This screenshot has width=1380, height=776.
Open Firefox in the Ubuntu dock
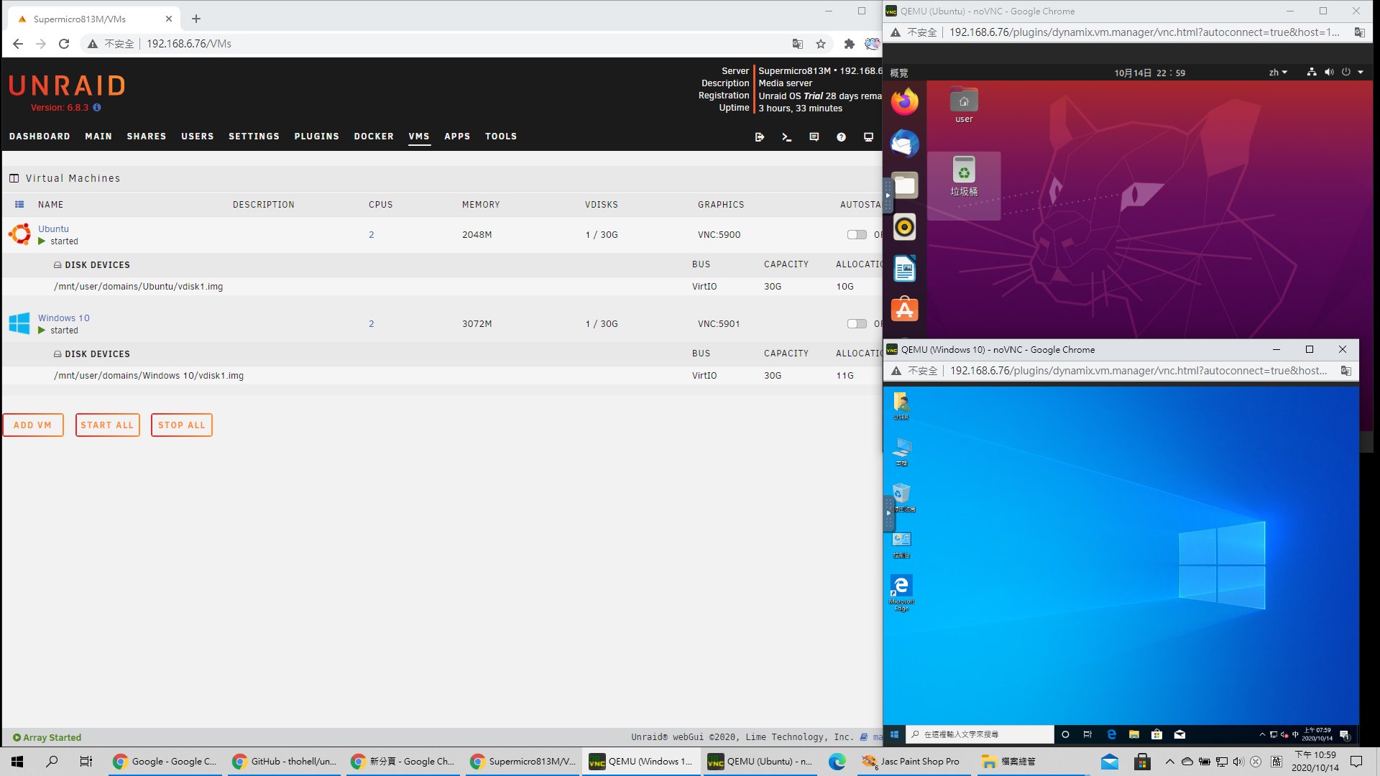click(x=904, y=102)
